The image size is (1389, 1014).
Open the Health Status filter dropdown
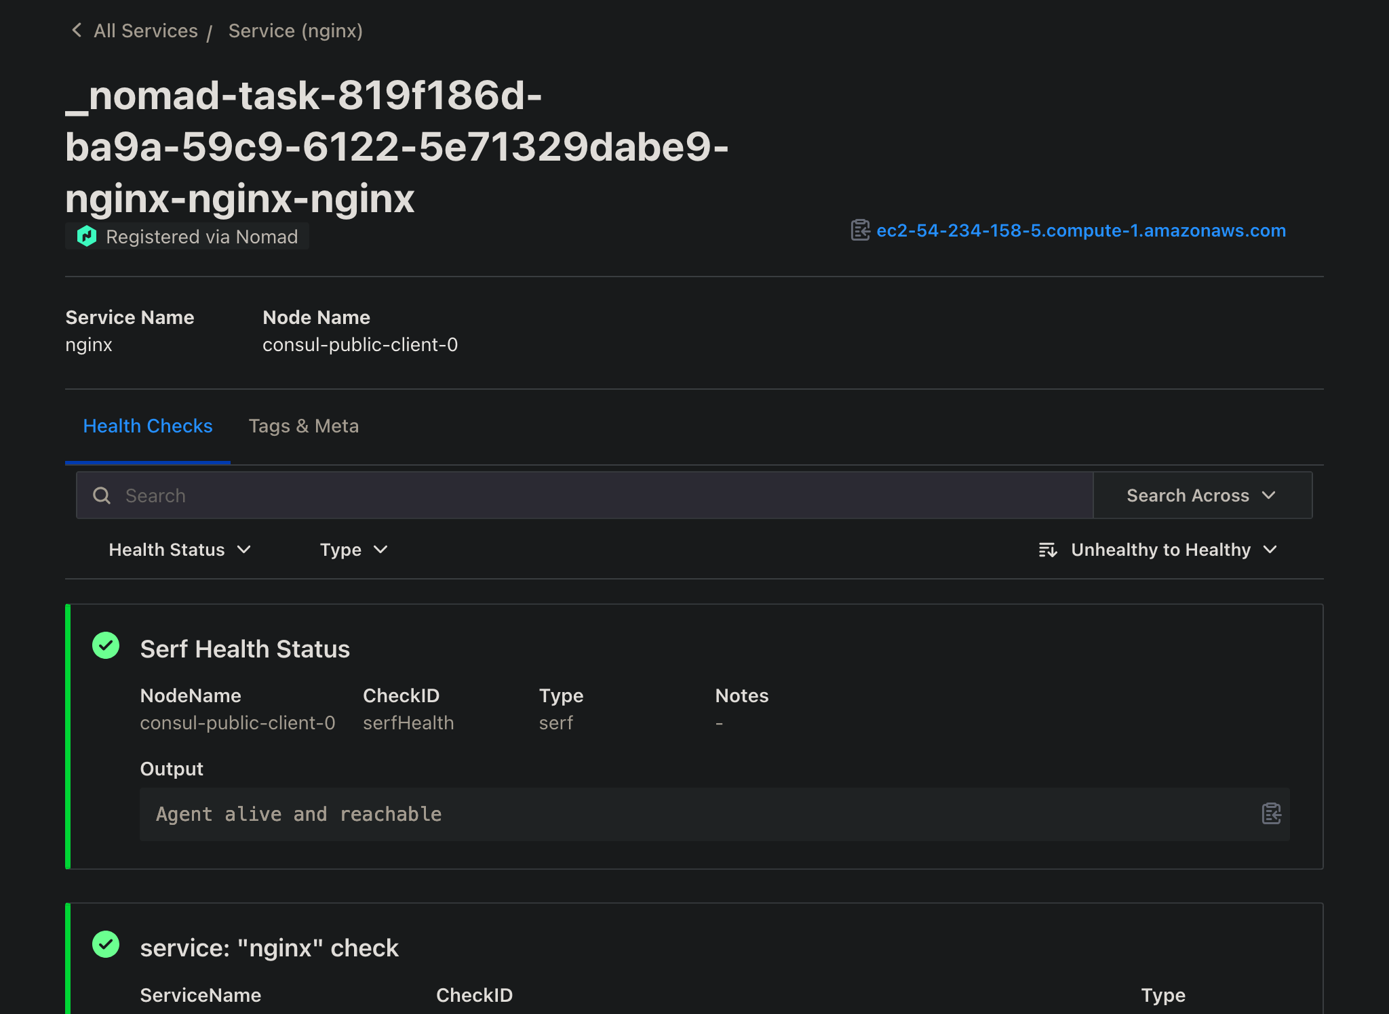(x=180, y=550)
